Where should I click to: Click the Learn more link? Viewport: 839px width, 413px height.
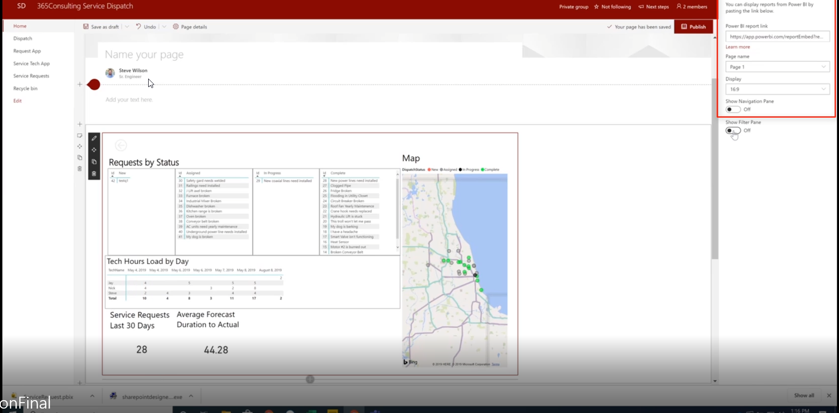(x=738, y=47)
